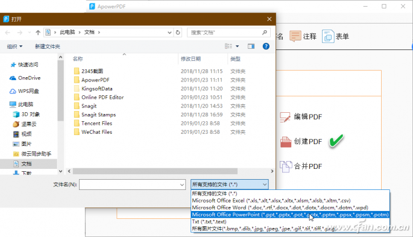Screen dimensions: 413x237
Task: Click the 文件名 input field
Action: 132,185
